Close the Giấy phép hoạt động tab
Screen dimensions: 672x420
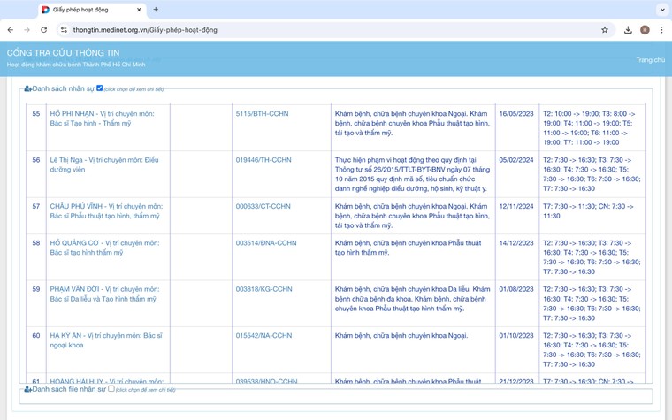click(x=139, y=10)
